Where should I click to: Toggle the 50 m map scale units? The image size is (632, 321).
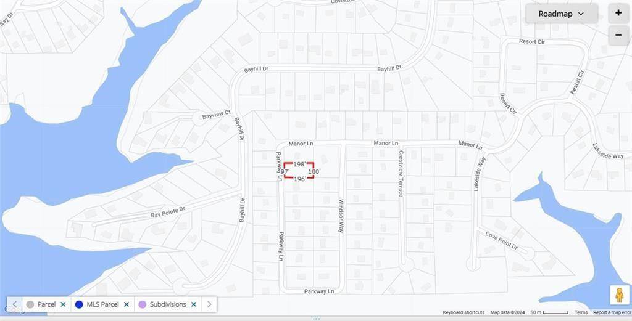(549, 312)
